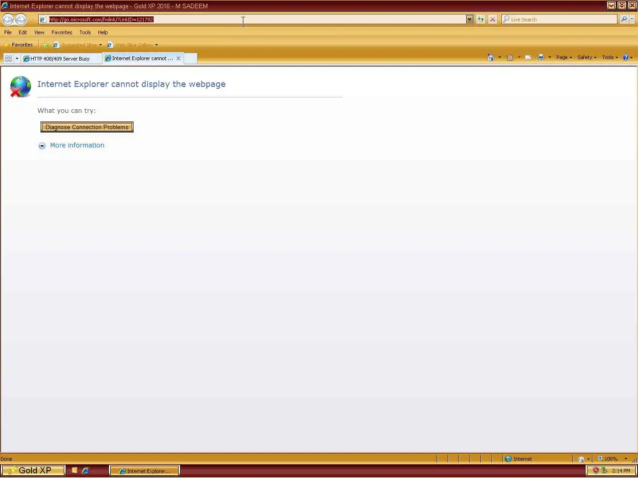Open the search provider dropdown arrow
The height and width of the screenshot is (478, 638).
pos(632,19)
